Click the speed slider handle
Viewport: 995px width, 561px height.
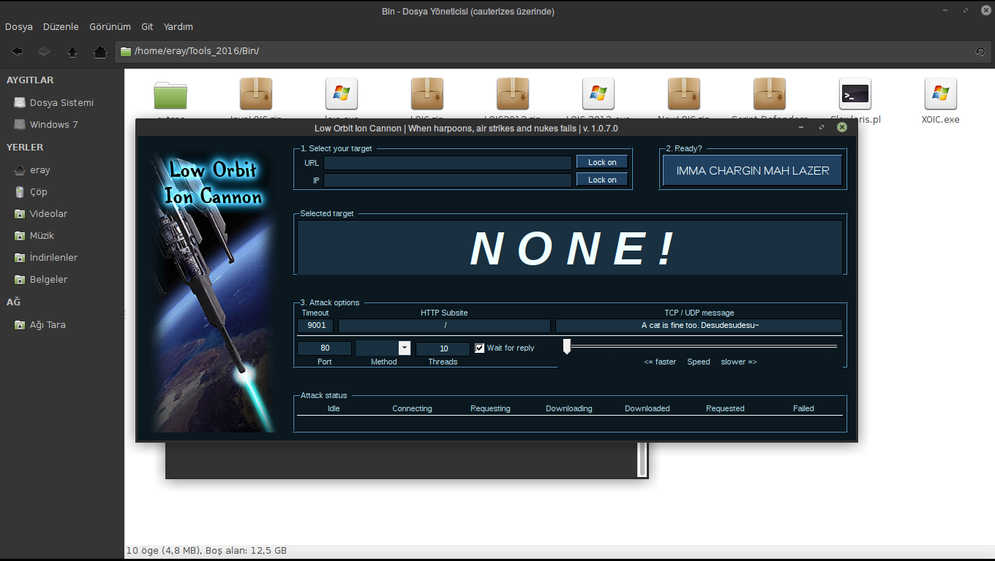[x=566, y=347]
